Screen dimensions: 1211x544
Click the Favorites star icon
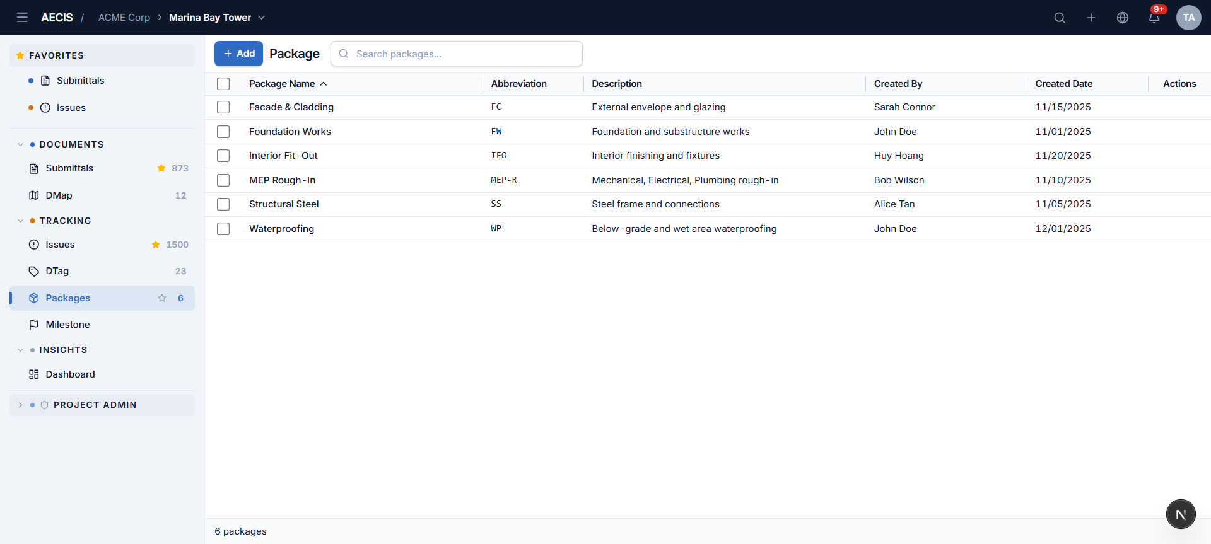click(20, 55)
